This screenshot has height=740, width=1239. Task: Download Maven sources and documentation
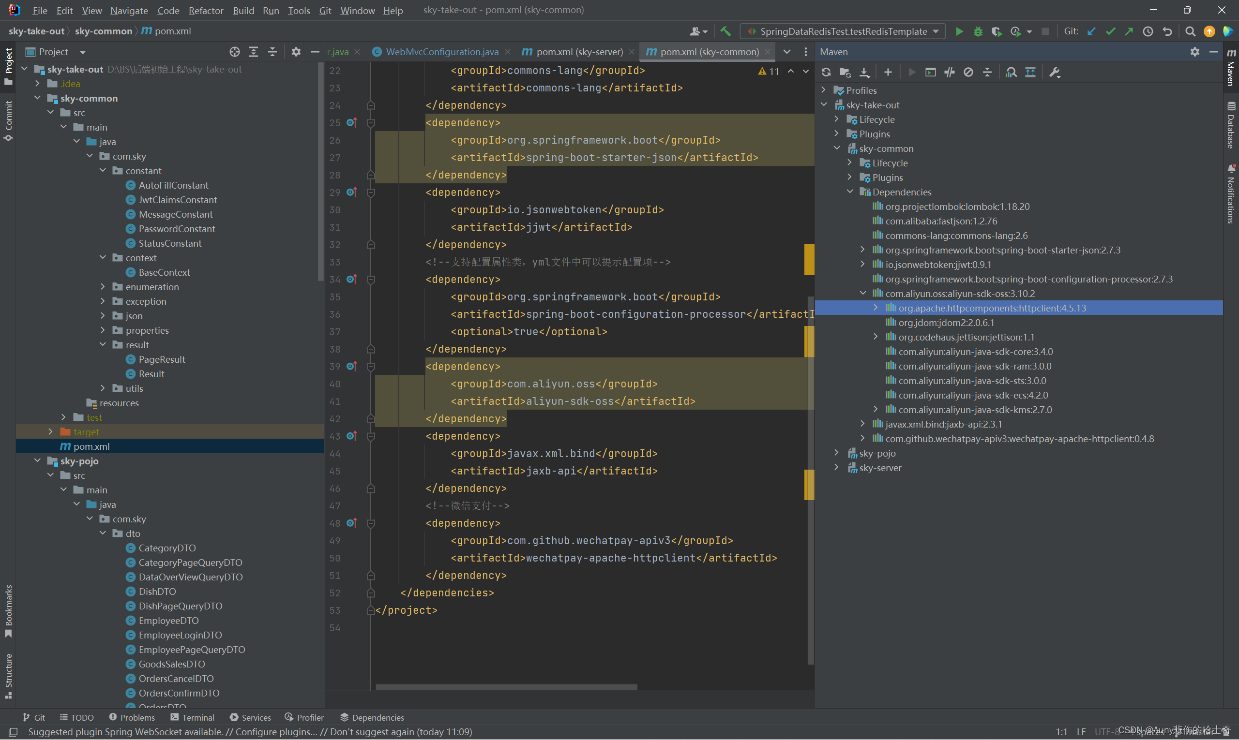(864, 72)
